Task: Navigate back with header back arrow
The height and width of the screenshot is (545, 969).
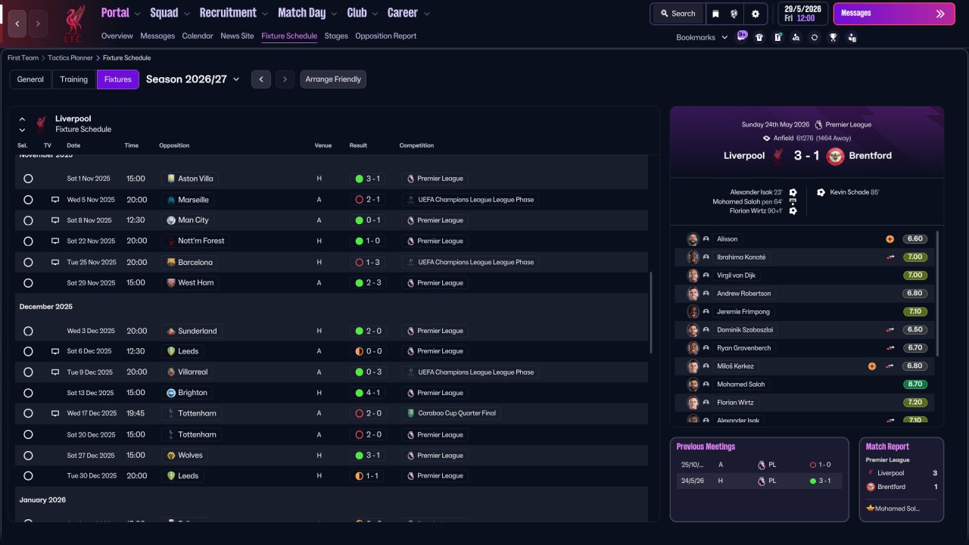Action: click(x=17, y=24)
